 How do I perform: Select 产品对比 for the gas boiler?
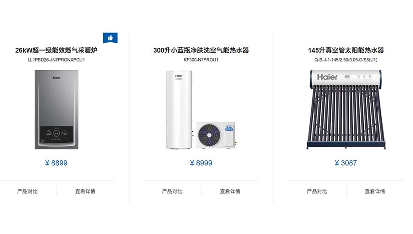click(x=28, y=191)
